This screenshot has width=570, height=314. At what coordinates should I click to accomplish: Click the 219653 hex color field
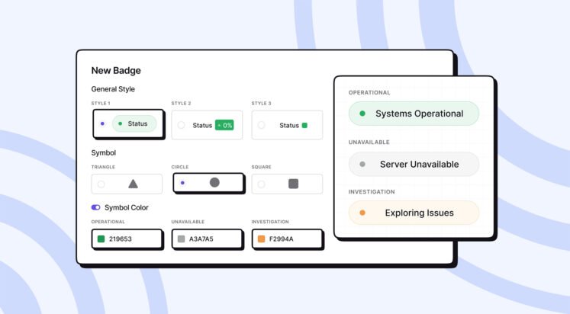click(127, 239)
